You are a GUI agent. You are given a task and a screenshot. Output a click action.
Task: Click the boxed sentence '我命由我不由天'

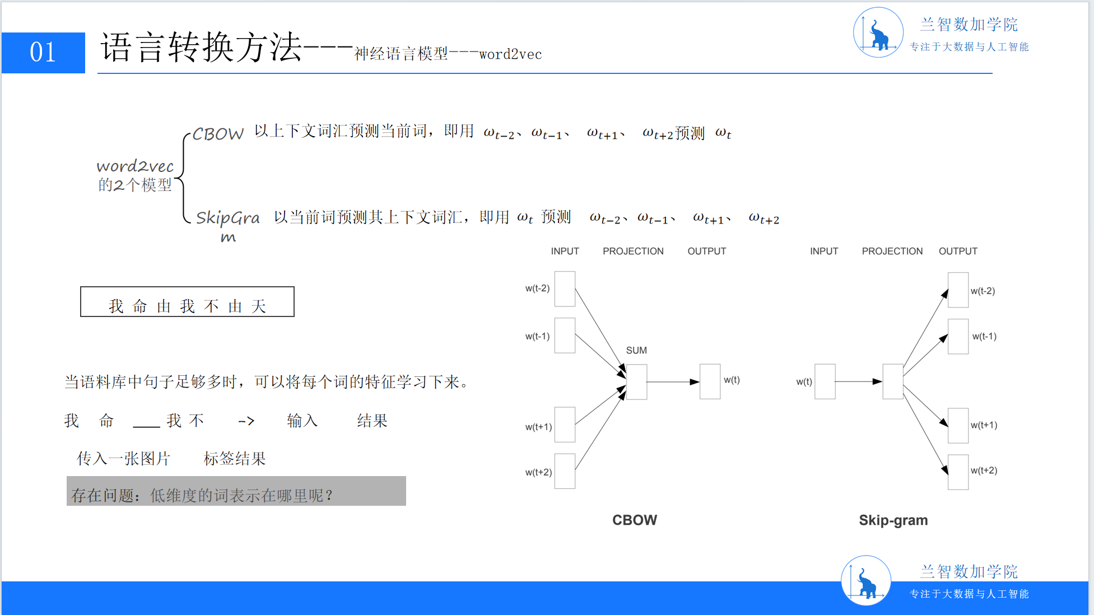coord(187,302)
